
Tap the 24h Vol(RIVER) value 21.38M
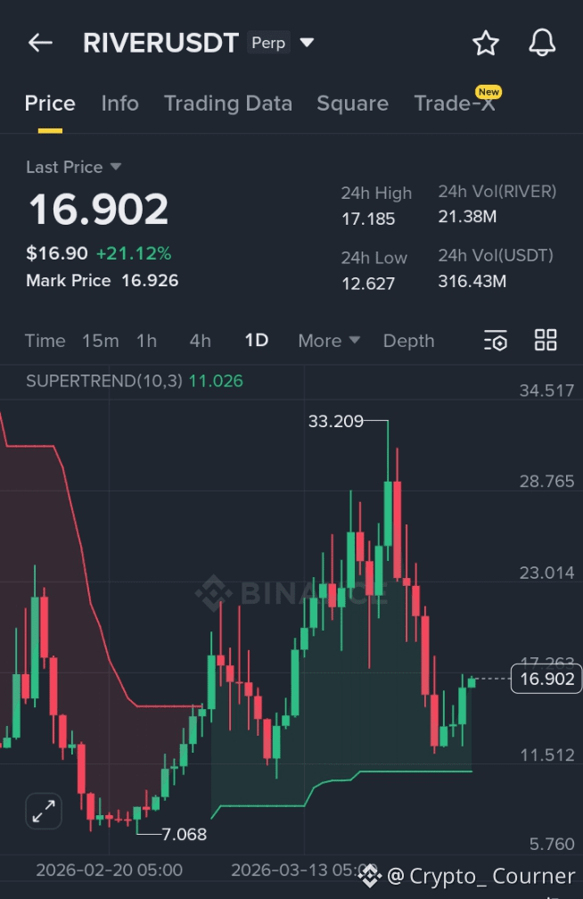[467, 217]
